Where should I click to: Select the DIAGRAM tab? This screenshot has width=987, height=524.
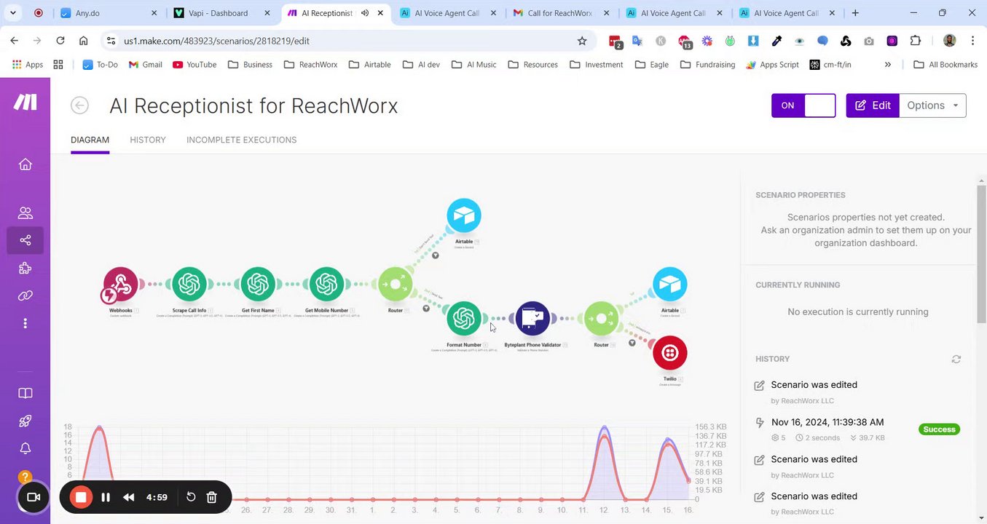pos(90,140)
